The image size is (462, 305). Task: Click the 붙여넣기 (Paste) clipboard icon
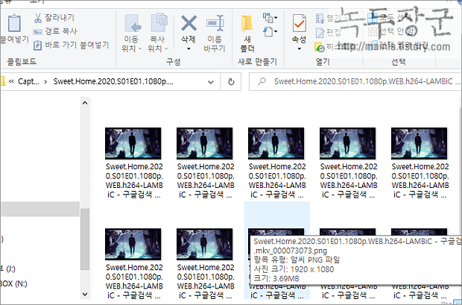point(13,23)
